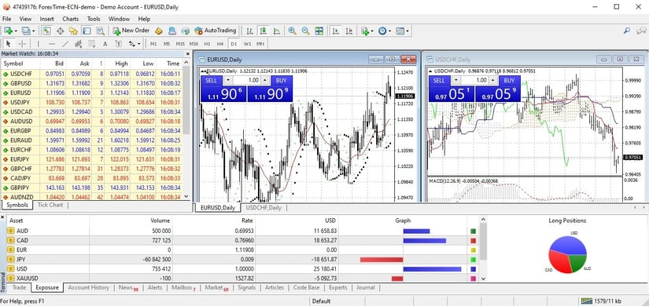Screen dimensions: 649x306
Task: Expand the Indicators list dropdown arrow
Action: tap(372, 31)
